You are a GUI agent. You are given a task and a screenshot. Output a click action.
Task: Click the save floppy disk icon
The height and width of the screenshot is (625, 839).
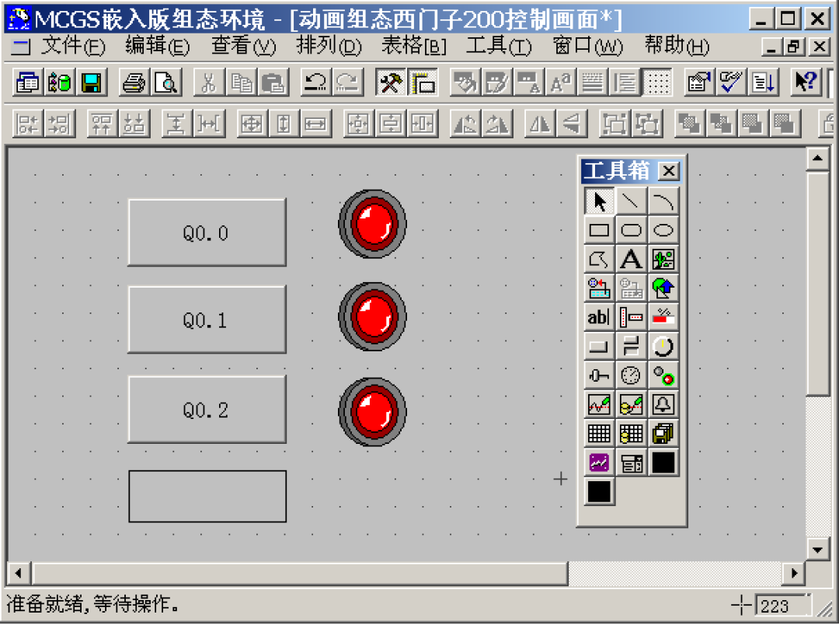pos(92,82)
